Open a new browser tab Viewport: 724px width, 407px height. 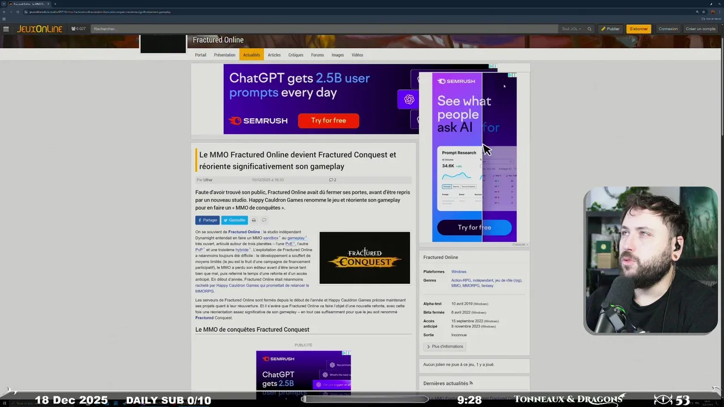[x=55, y=4]
